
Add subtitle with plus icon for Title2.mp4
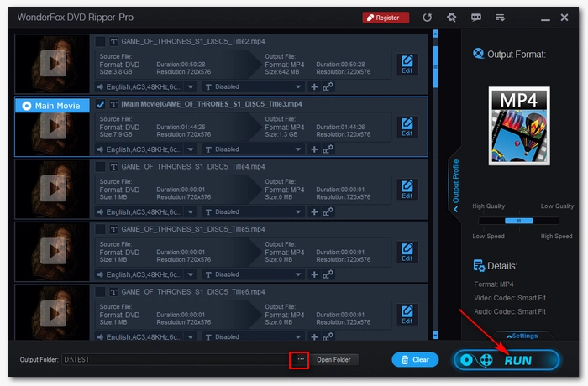click(x=314, y=87)
